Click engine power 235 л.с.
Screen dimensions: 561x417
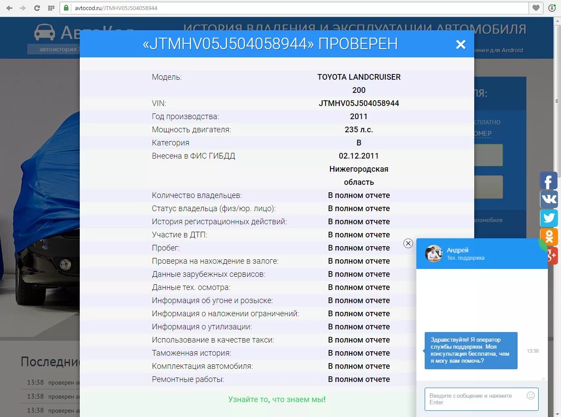click(x=359, y=130)
